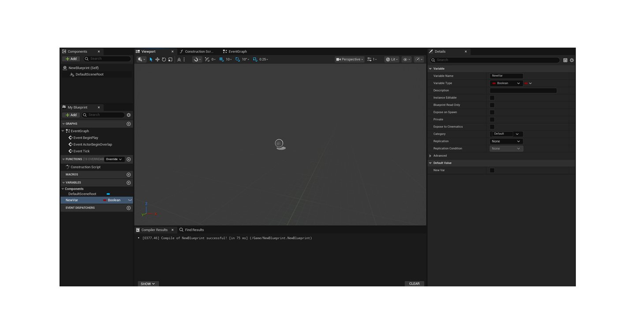The height and width of the screenshot is (334, 635).
Task: Switch to the Viewport tab
Action: pos(148,52)
